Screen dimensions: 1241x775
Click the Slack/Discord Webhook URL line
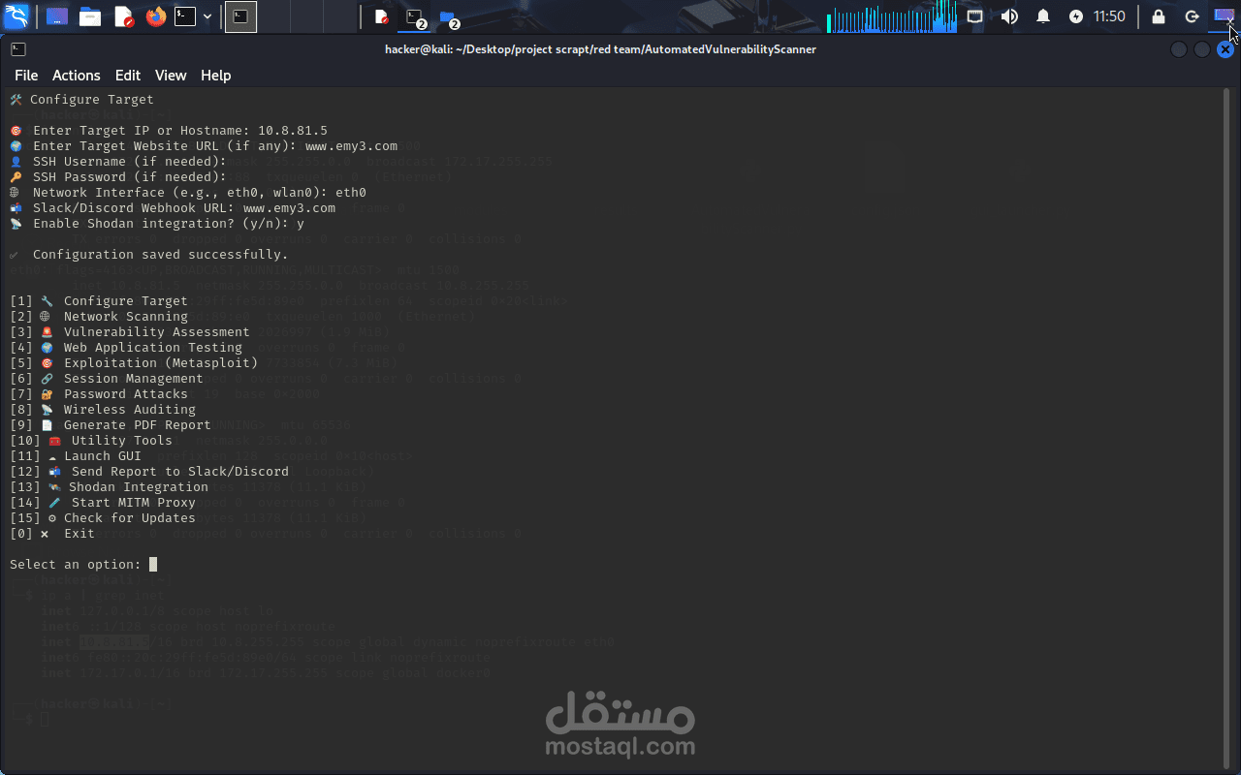click(173, 208)
